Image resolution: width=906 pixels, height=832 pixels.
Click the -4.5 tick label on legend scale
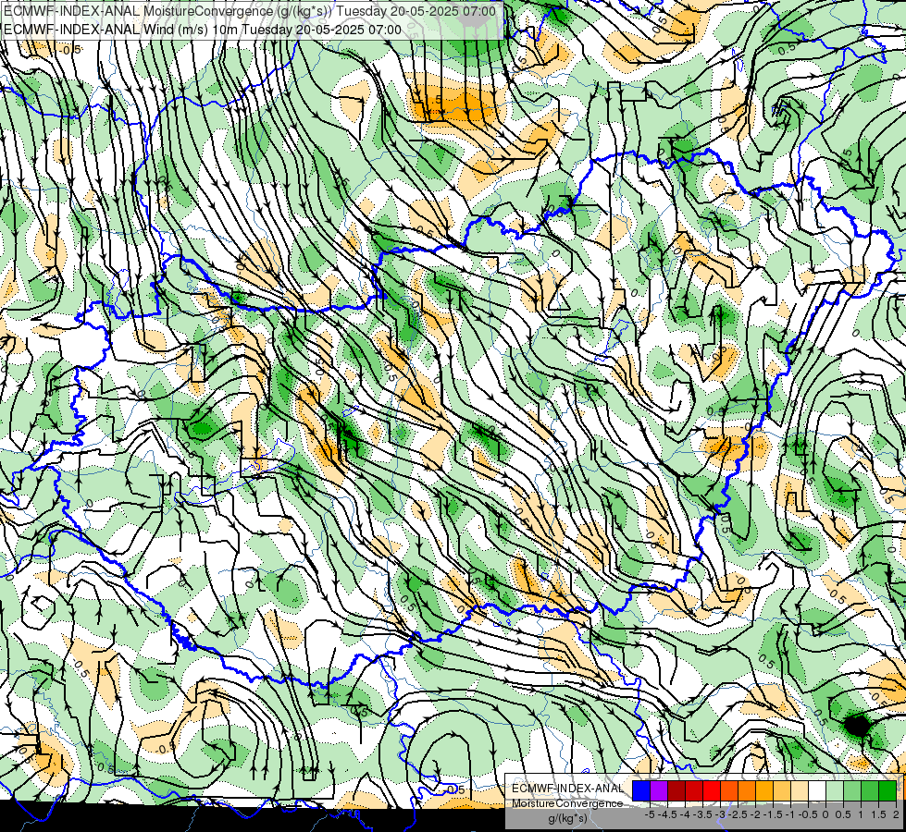[667, 814]
